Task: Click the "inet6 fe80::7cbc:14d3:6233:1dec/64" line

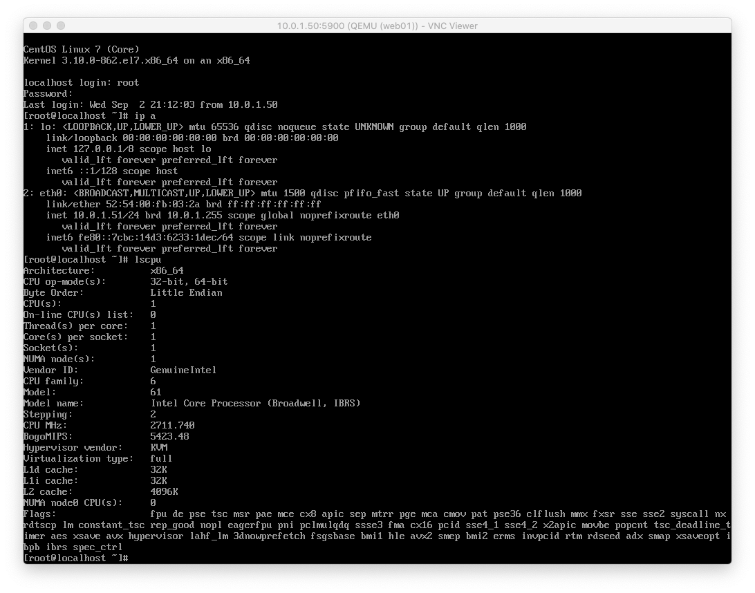Action: (x=209, y=237)
